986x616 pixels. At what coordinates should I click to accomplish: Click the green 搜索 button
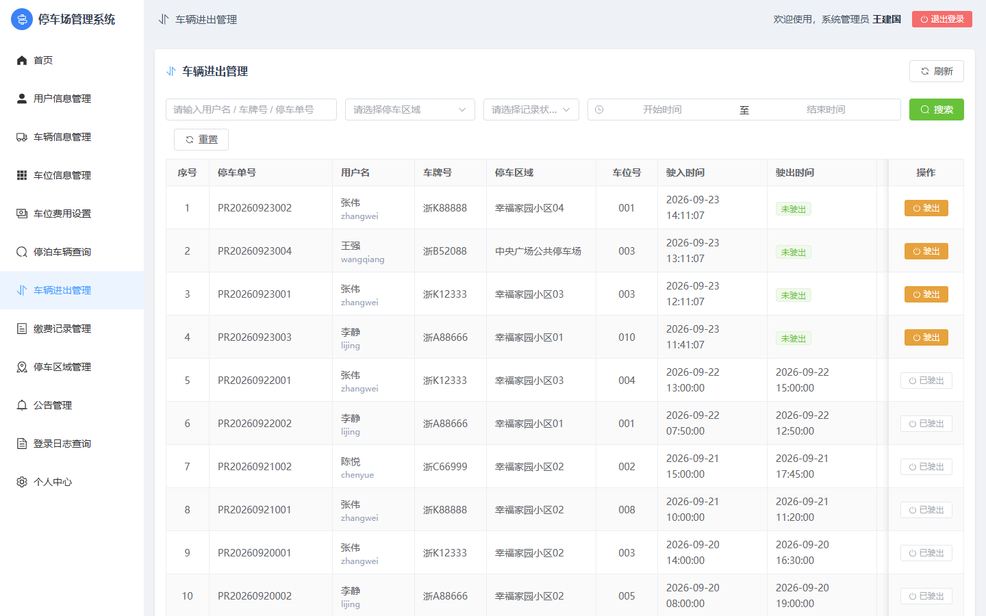937,110
